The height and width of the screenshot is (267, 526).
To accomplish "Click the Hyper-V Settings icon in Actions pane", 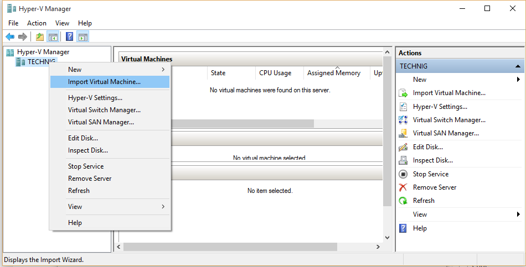I will tap(403, 107).
